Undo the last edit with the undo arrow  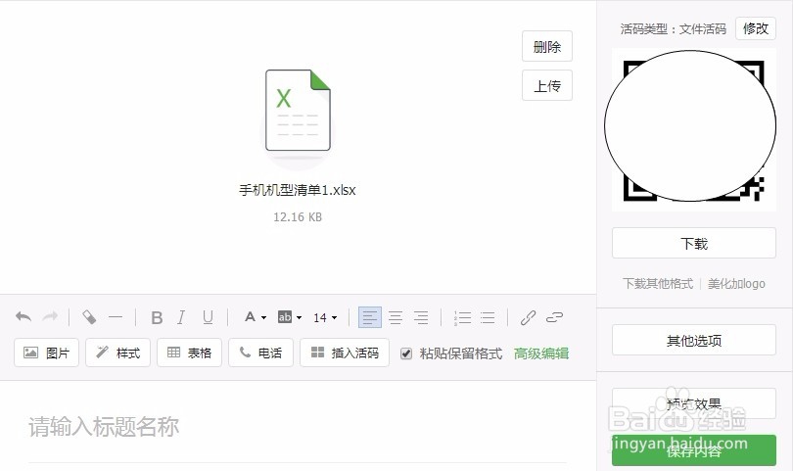pos(23,317)
